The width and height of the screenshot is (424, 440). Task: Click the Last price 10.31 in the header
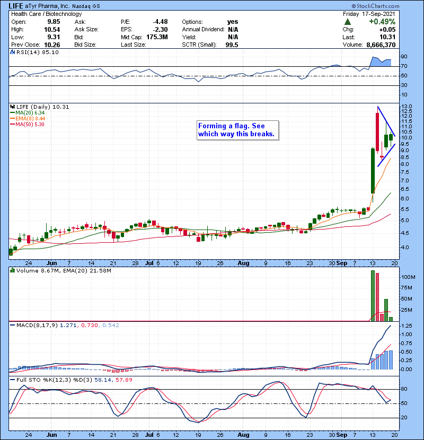point(387,37)
